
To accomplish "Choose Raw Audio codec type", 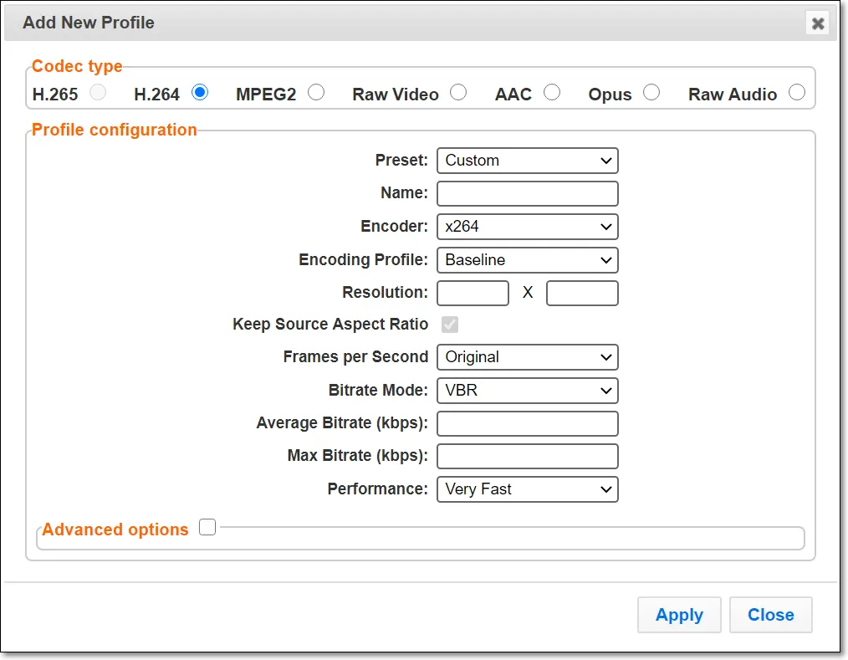I will coord(796,93).
